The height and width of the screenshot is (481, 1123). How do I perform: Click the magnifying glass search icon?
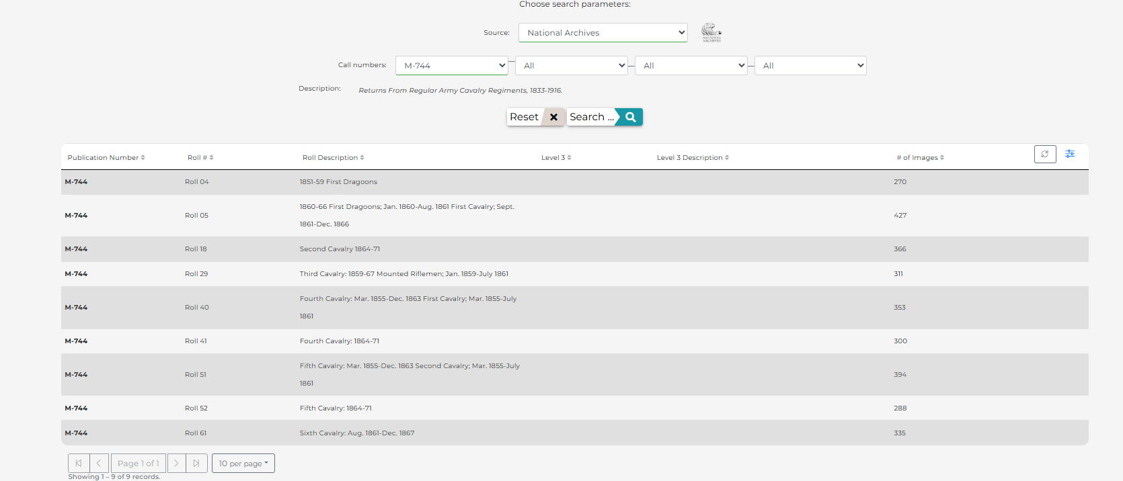point(630,117)
